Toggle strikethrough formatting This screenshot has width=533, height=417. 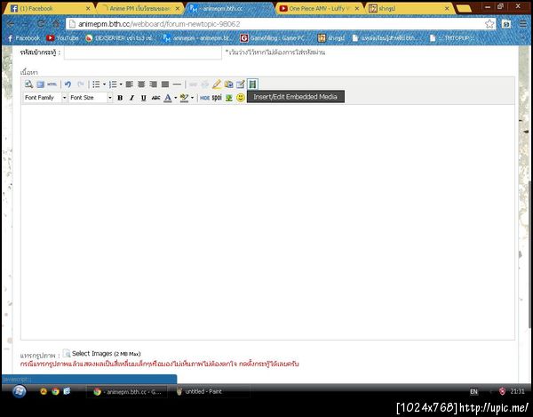(155, 98)
